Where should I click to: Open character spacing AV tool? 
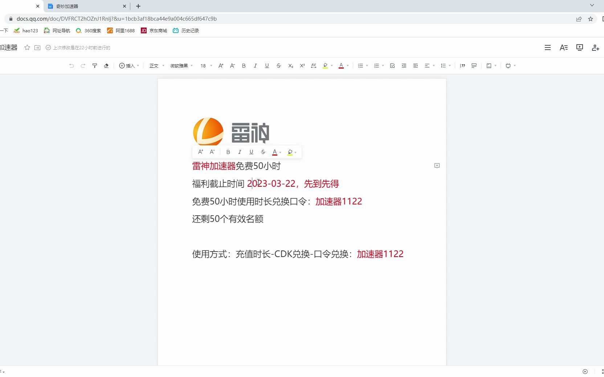click(314, 66)
